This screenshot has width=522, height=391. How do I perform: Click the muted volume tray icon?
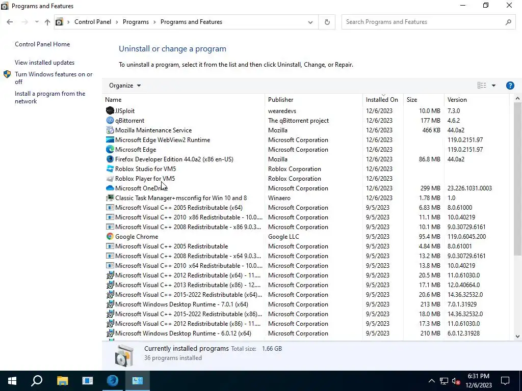click(x=456, y=381)
